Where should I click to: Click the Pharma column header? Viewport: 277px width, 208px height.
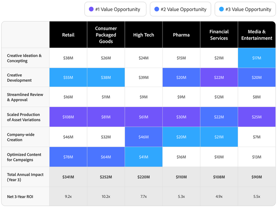(181, 35)
